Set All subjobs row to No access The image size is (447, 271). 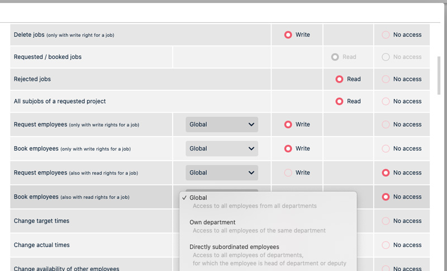point(386,101)
